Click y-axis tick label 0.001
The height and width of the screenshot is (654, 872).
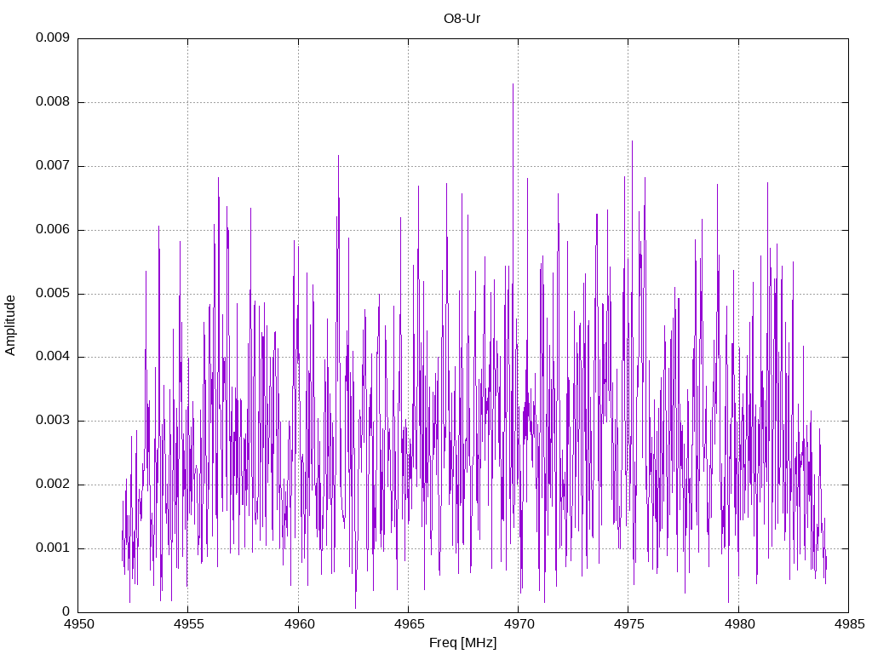pyautogui.click(x=53, y=548)
